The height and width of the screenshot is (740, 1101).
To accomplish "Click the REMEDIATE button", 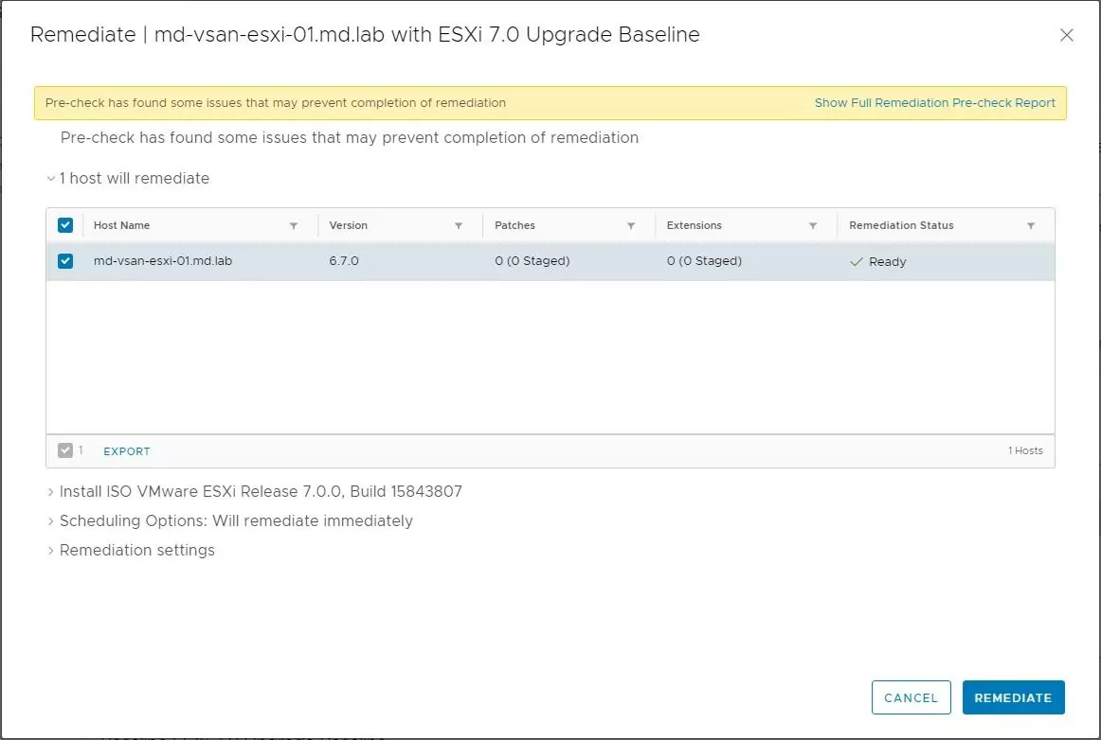I will click(1013, 697).
